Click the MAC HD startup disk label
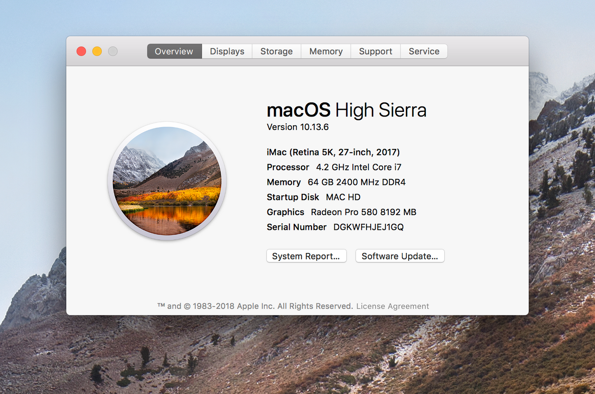Image resolution: width=595 pixels, height=394 pixels. coord(343,197)
